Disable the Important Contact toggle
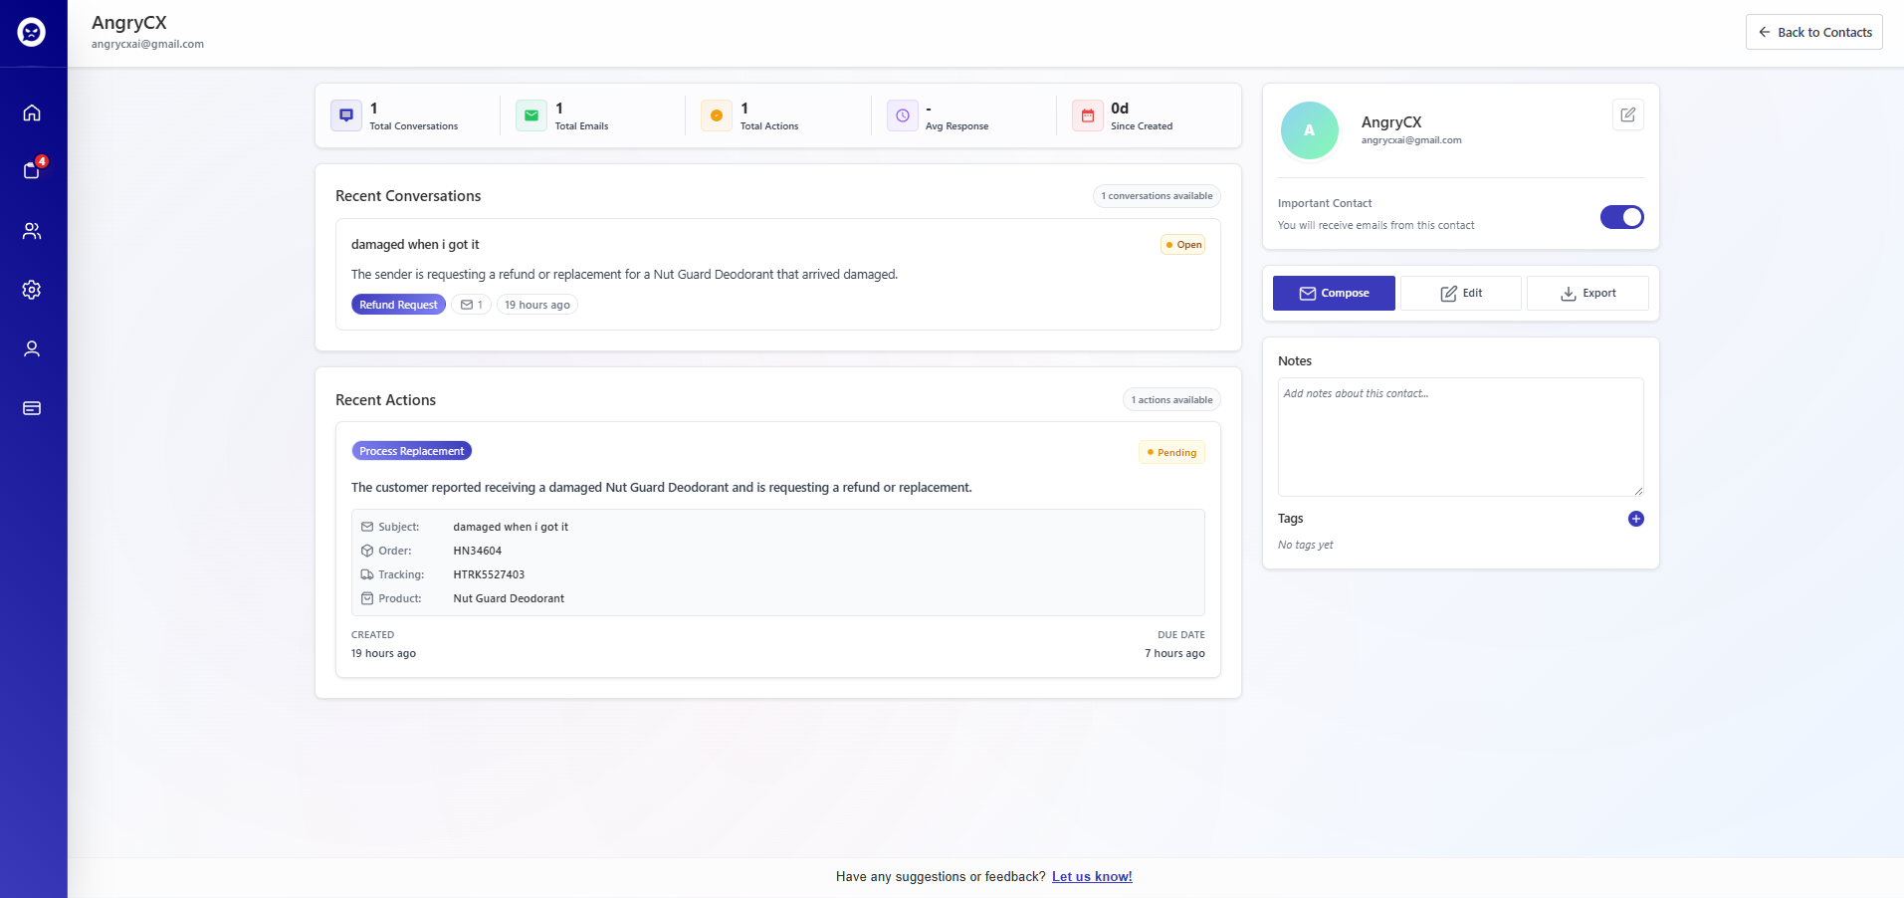The height and width of the screenshot is (898, 1904). (1621, 217)
